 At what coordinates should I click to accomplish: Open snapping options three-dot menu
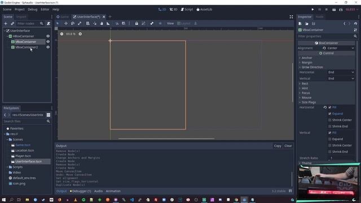pos(129,24)
